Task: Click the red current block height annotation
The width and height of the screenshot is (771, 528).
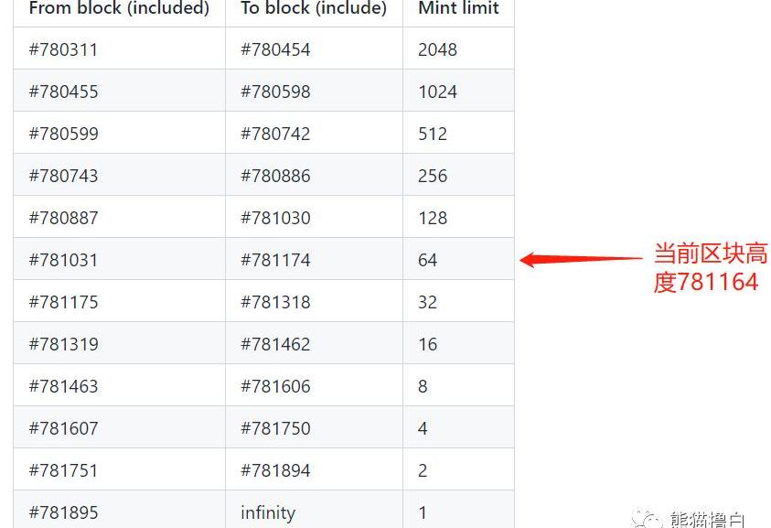Action: click(710, 267)
